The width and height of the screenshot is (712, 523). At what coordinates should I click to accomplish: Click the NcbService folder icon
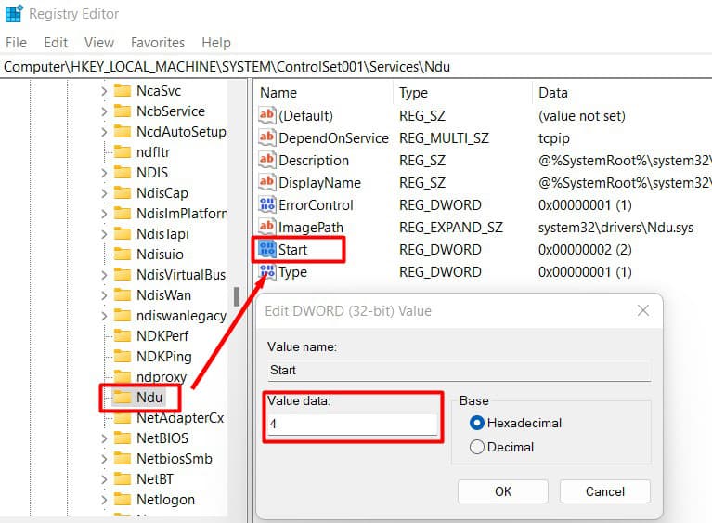(x=123, y=111)
